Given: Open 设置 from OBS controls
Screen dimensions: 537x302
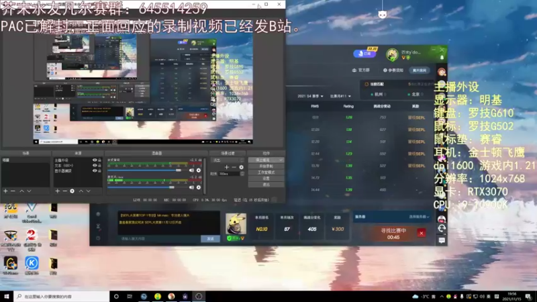Looking at the screenshot, I should click(266, 179).
